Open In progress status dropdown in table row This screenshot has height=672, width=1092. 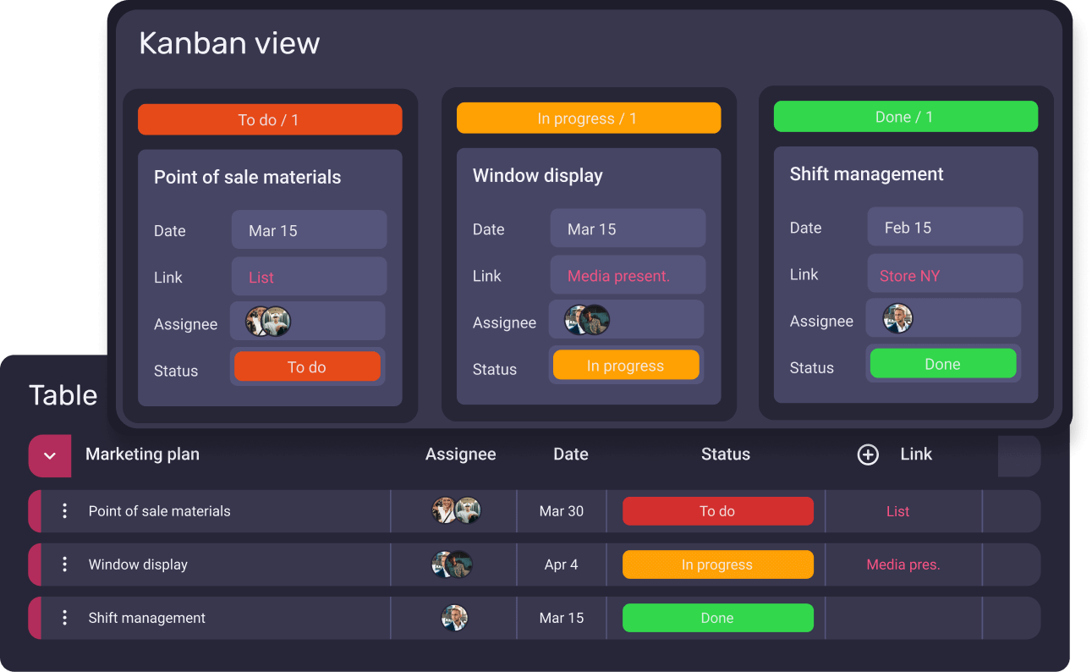(717, 565)
